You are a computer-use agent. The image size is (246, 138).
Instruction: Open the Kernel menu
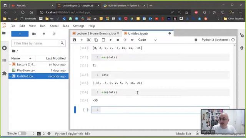[x=54, y=26]
